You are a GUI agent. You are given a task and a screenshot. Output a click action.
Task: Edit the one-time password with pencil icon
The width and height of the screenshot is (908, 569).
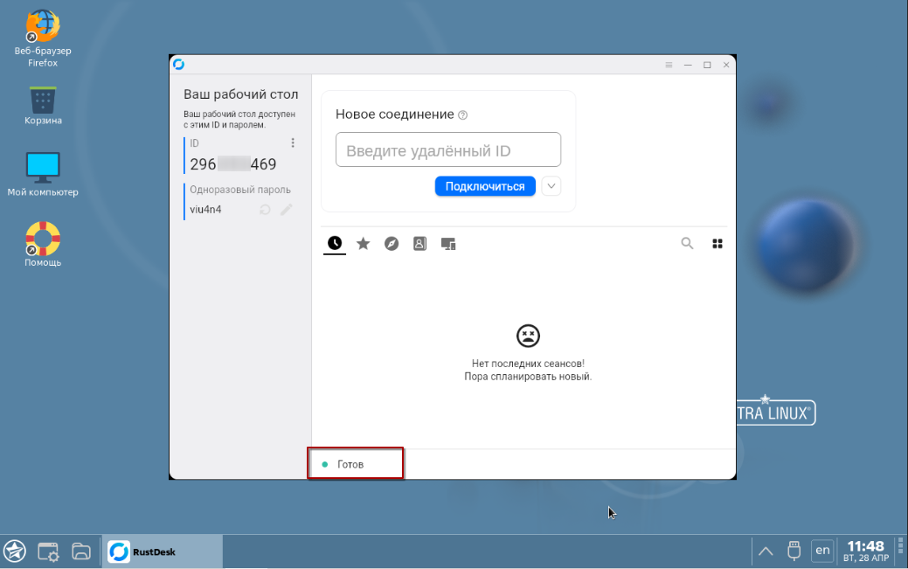pos(286,210)
